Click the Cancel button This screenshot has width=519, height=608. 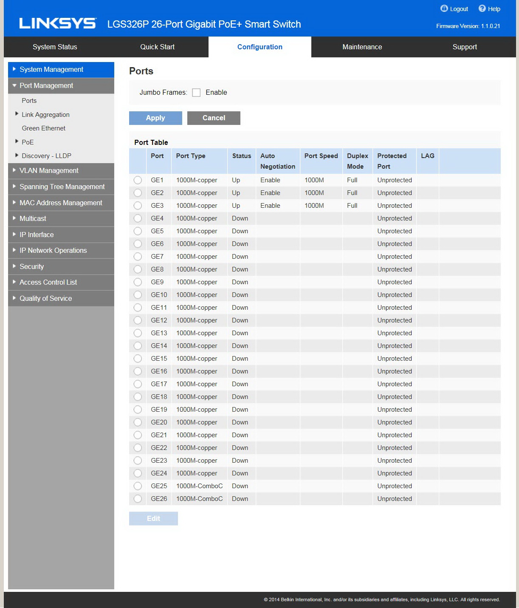[214, 118]
